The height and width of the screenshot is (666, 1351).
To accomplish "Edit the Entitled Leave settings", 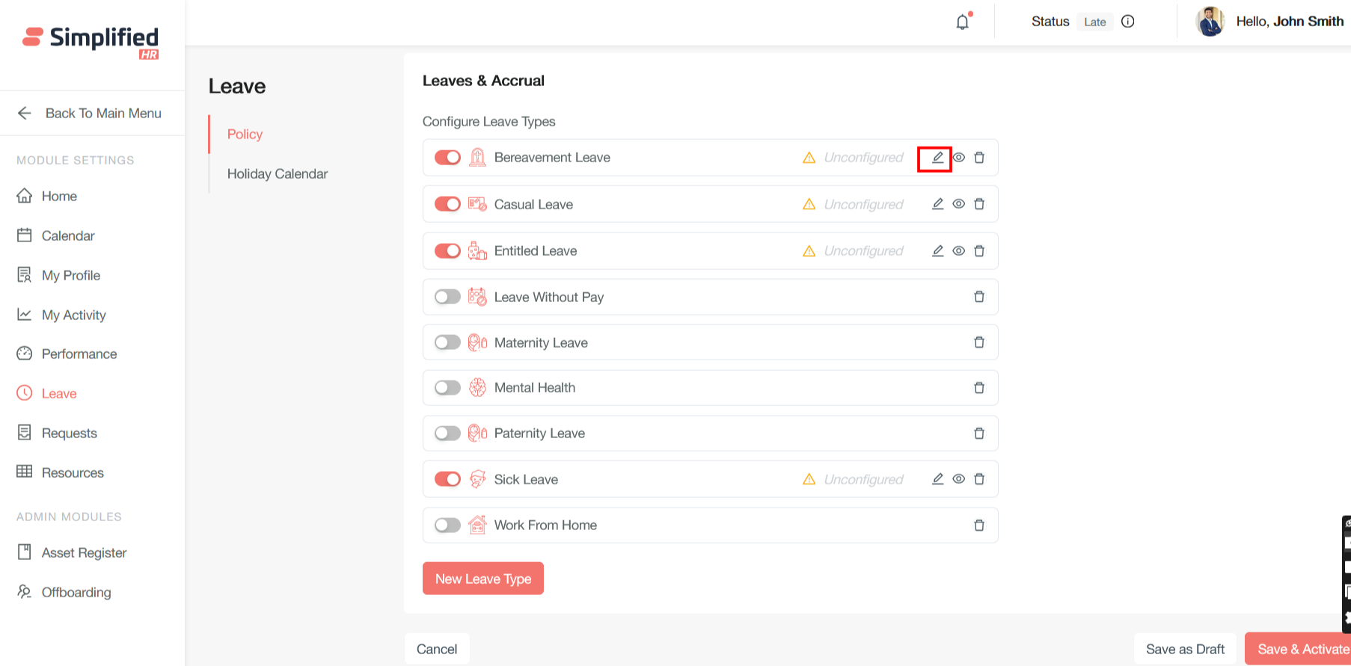I will 937,251.
